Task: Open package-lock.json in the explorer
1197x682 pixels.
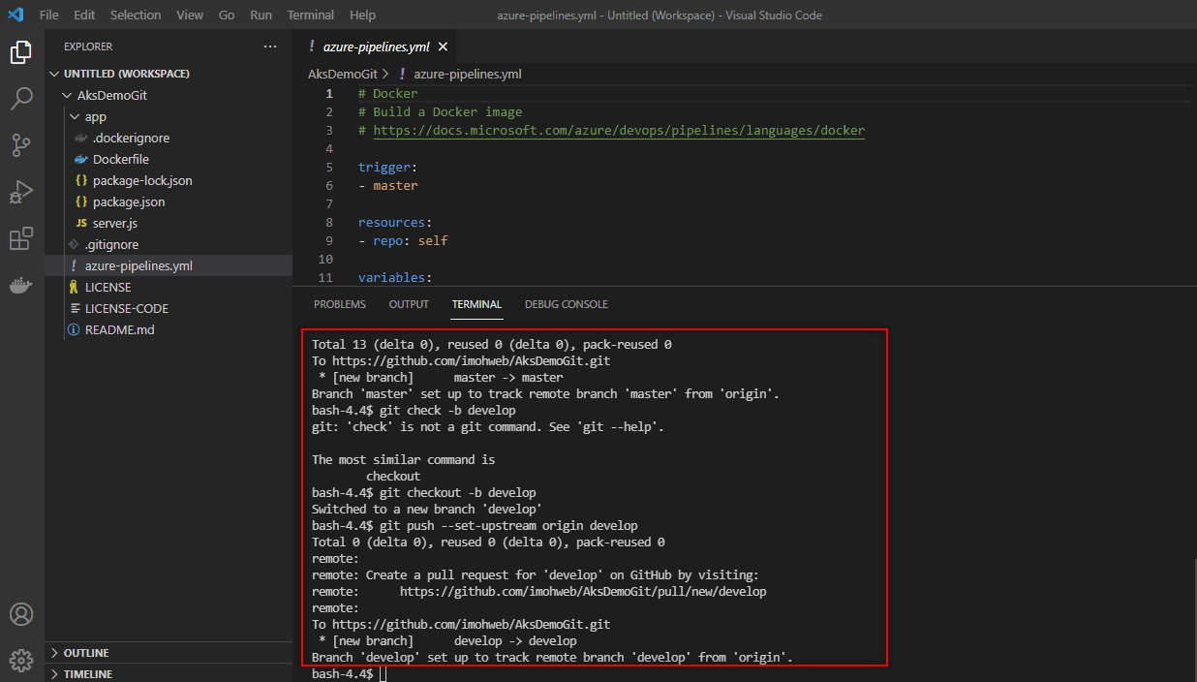Action: point(169,181)
